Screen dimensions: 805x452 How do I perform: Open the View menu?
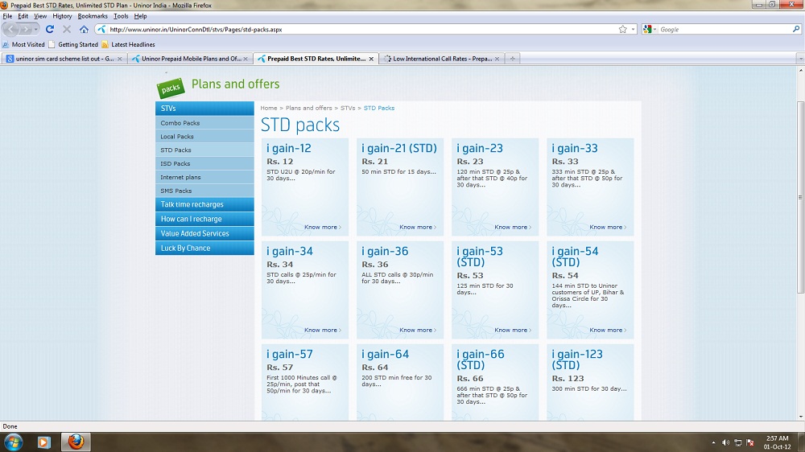pyautogui.click(x=40, y=16)
